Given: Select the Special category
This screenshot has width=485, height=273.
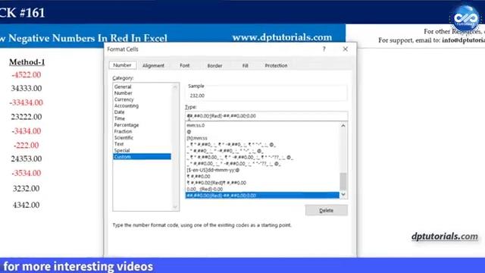Looking at the screenshot, I should [x=122, y=150].
